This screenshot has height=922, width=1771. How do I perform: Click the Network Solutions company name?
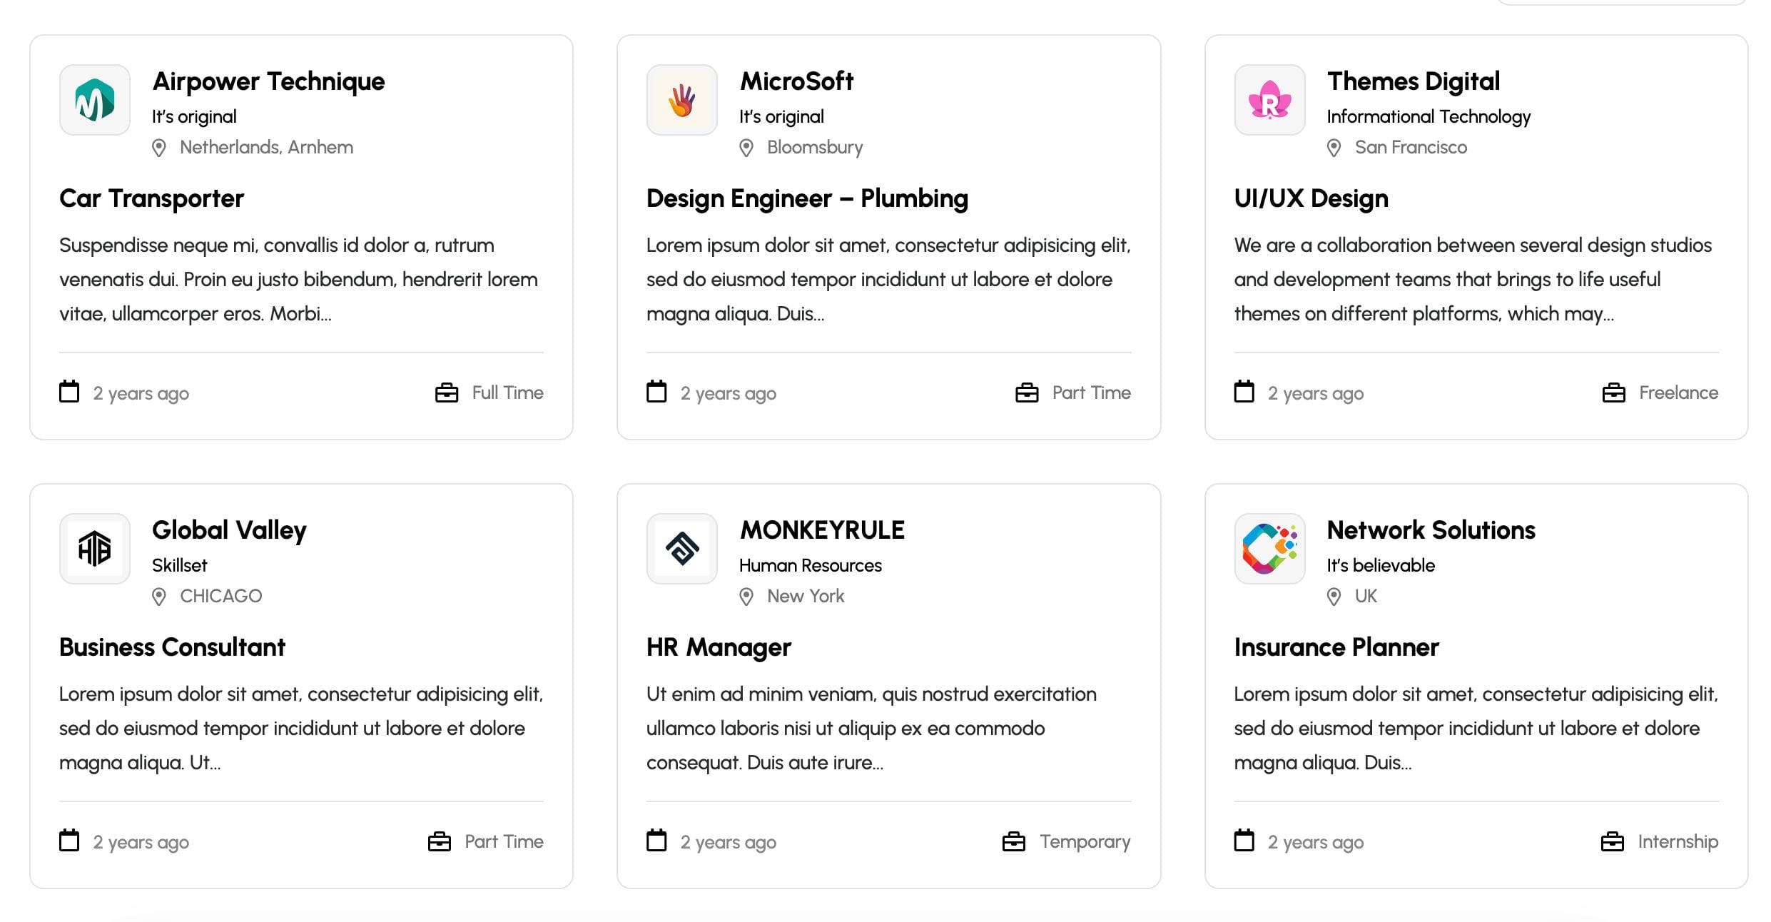click(1431, 530)
